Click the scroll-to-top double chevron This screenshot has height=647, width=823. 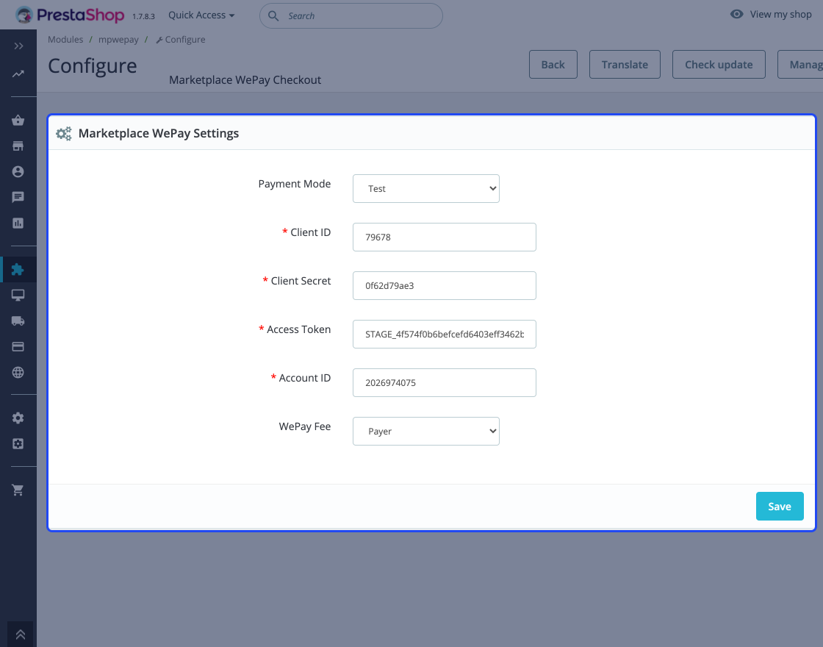21,635
